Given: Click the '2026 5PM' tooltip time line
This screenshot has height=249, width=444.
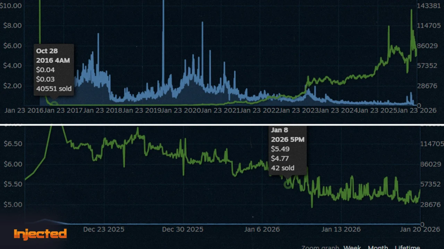Looking at the screenshot, I should coord(288,140).
